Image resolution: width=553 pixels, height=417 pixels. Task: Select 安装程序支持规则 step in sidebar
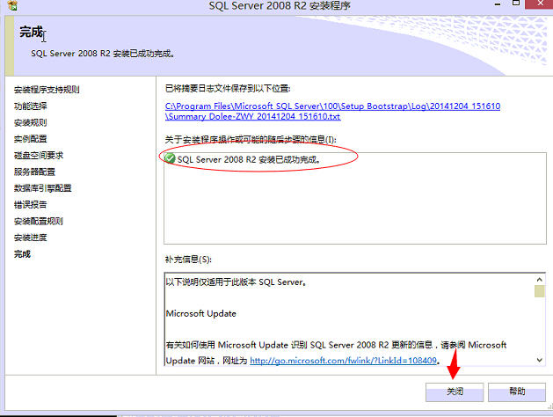tap(47, 90)
